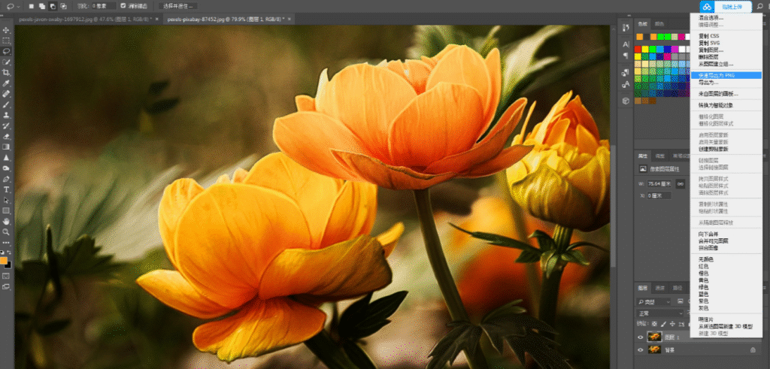This screenshot has height=369, width=770.
Task: Select the Horizontal Type tool
Action: click(6, 189)
